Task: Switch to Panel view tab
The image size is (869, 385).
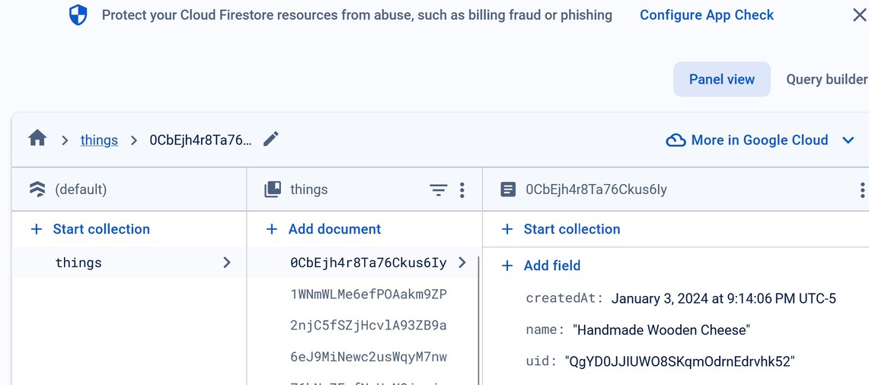Action: click(721, 79)
